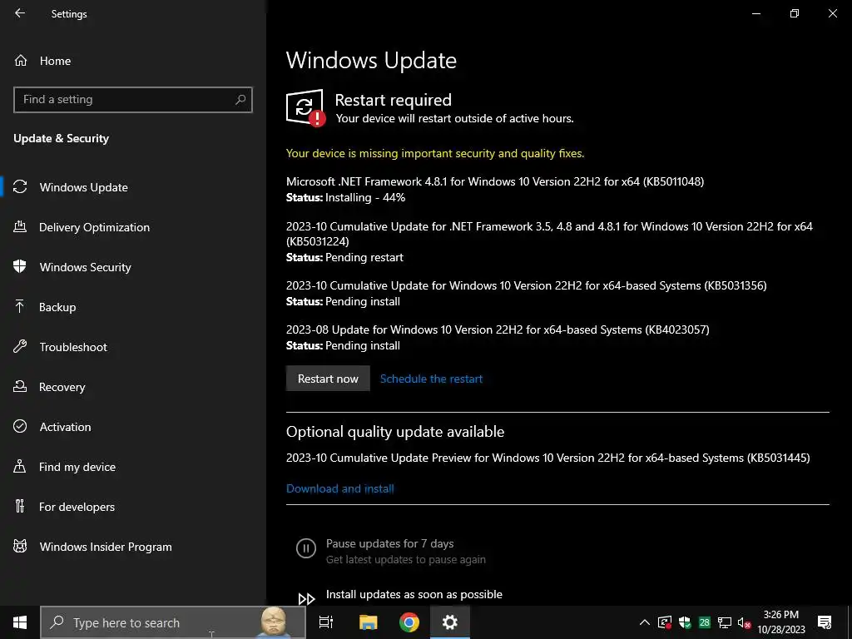Click the Find my device person icon
The image size is (852, 639).
click(x=20, y=466)
